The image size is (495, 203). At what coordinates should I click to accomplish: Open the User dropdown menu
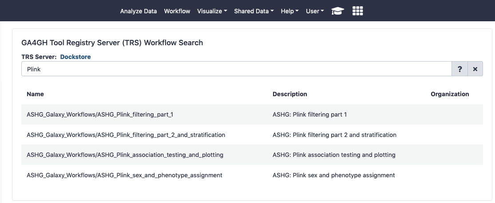pyautogui.click(x=315, y=11)
